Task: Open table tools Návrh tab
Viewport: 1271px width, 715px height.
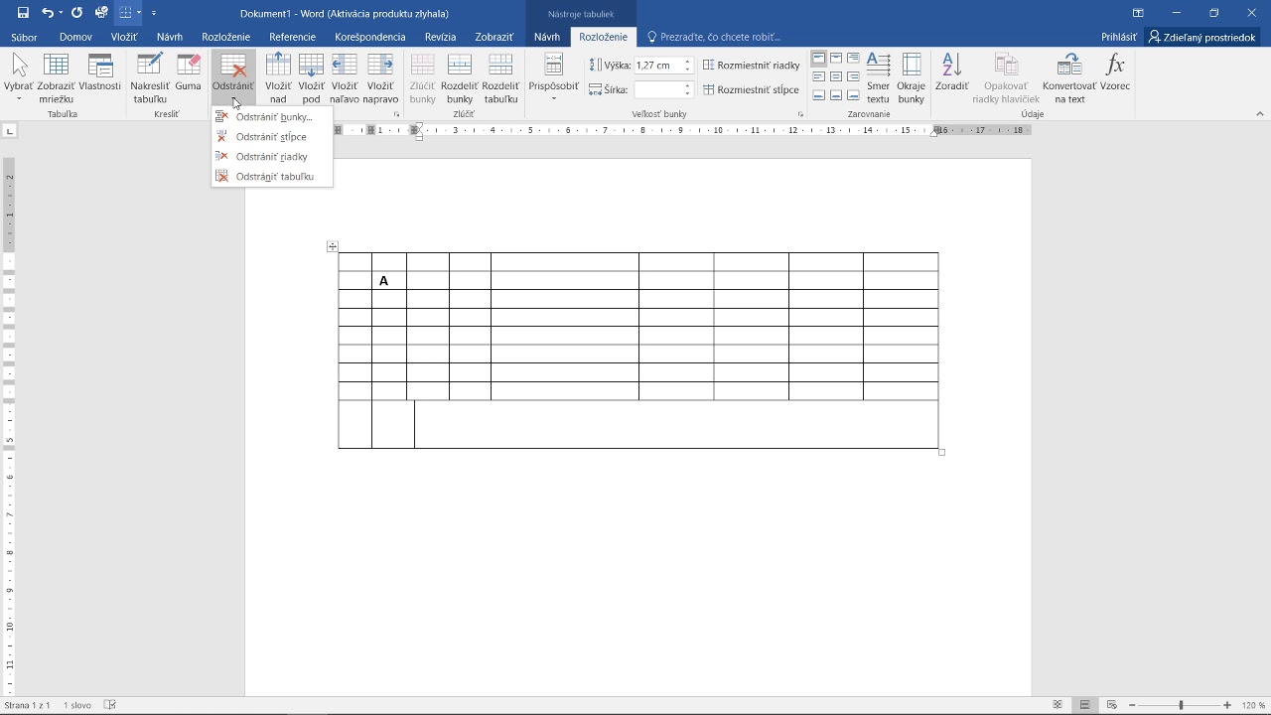Action: point(547,37)
